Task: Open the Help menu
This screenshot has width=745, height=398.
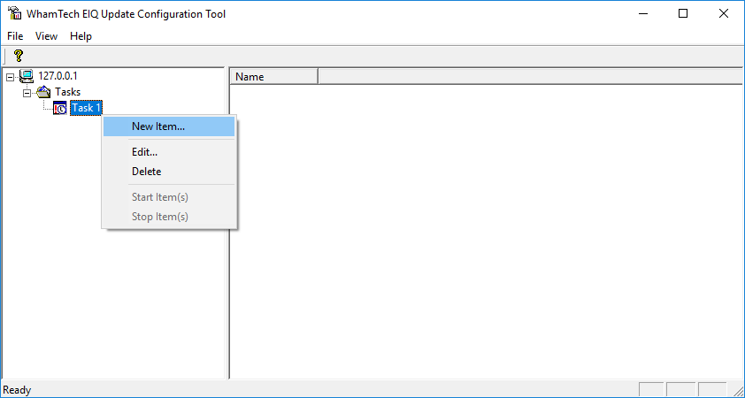Action: pyautogui.click(x=81, y=36)
